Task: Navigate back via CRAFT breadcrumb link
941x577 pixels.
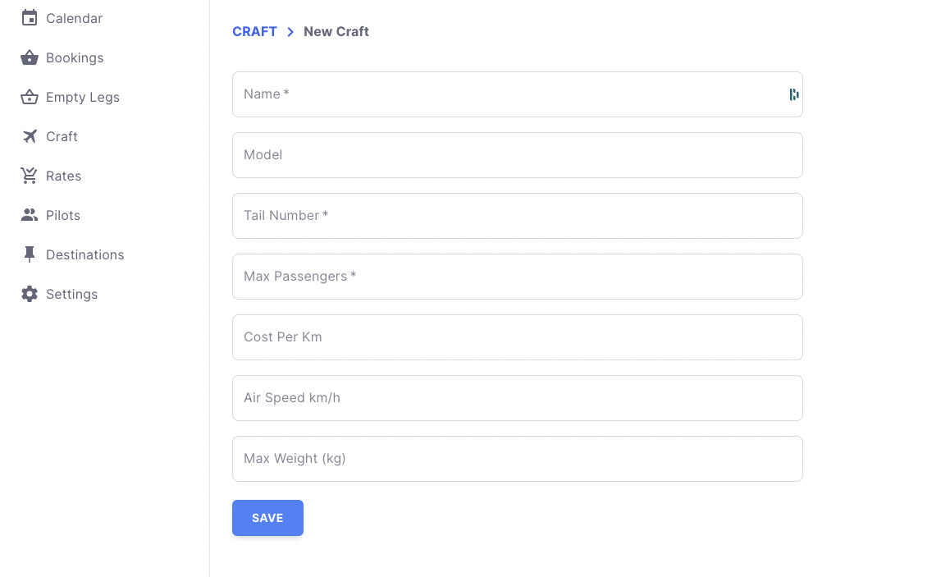Action: tap(254, 31)
